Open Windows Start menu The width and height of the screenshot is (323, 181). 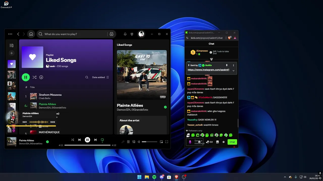point(139,177)
